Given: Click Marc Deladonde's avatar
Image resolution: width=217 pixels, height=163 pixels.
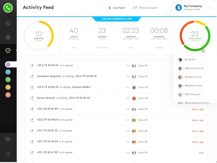Looking at the screenshot, I should point(180,69).
